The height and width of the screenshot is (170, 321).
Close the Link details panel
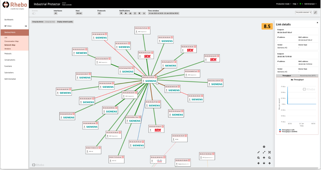[x=317, y=22]
